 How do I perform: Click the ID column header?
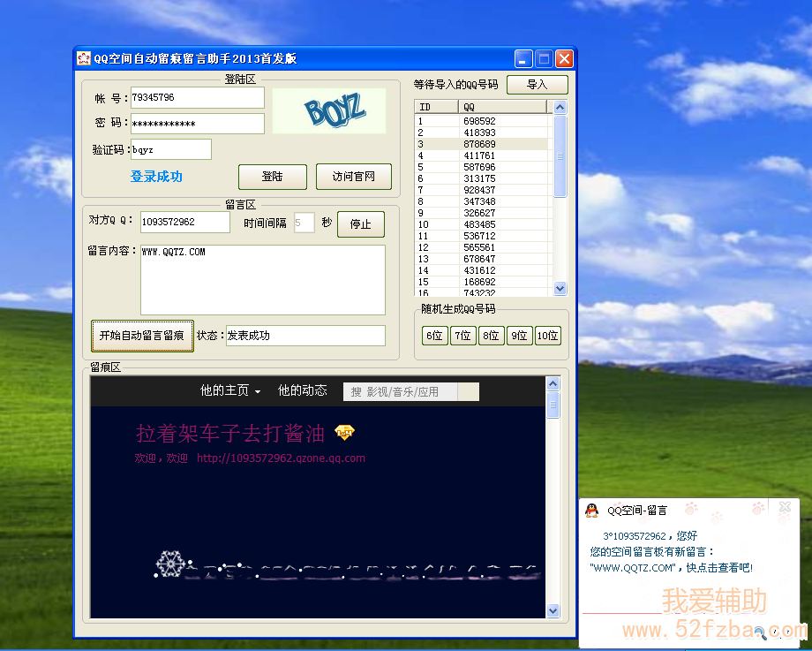click(x=437, y=107)
